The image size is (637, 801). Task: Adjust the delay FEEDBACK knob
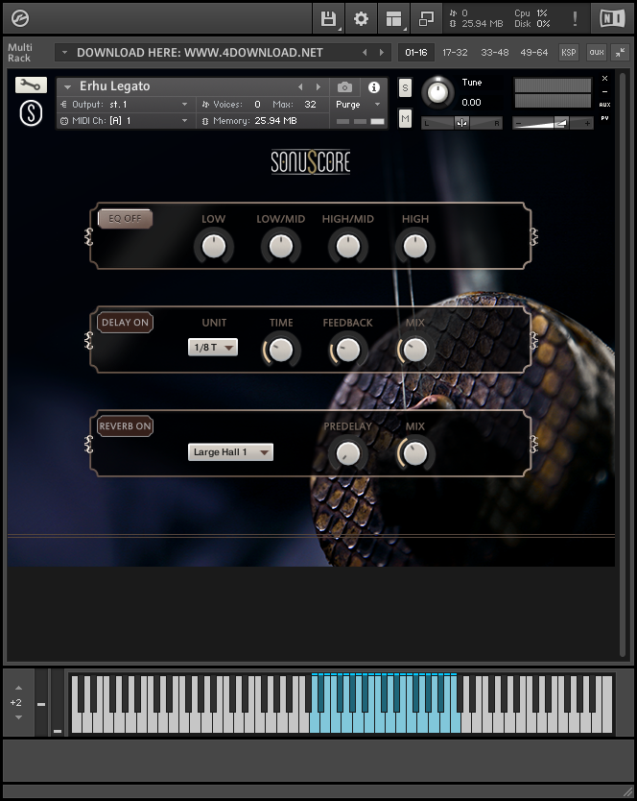348,350
